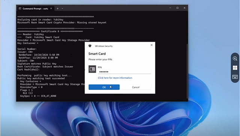Click the 'Card: YubiKey Smart Card' line
Image resolution: width=240 pixels, height=136 pixels.
(38, 37)
